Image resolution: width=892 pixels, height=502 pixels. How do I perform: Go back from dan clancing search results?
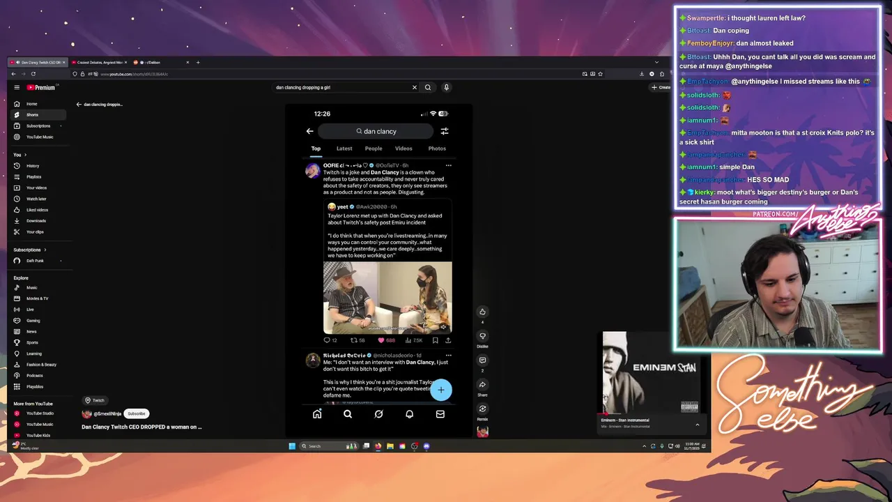[79, 105]
